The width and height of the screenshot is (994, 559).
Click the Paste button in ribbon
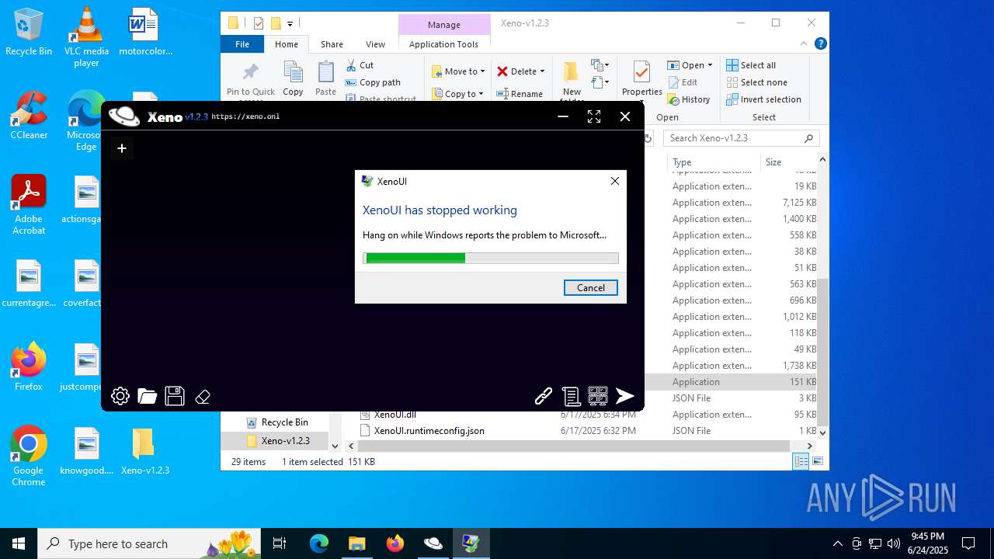325,78
